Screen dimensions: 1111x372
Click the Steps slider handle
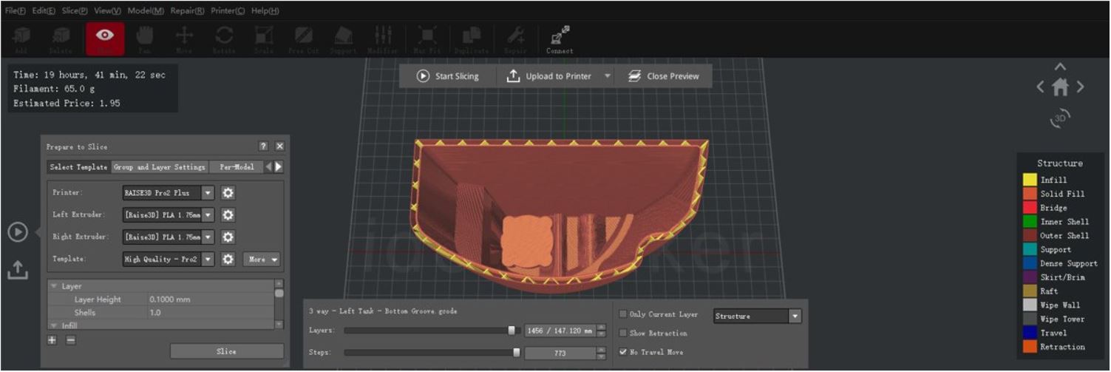pos(516,353)
